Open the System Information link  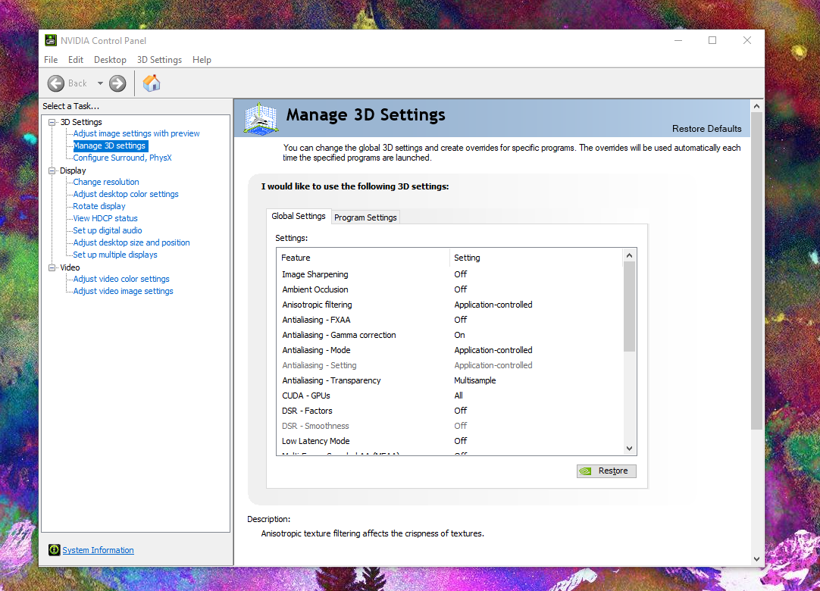(x=99, y=550)
